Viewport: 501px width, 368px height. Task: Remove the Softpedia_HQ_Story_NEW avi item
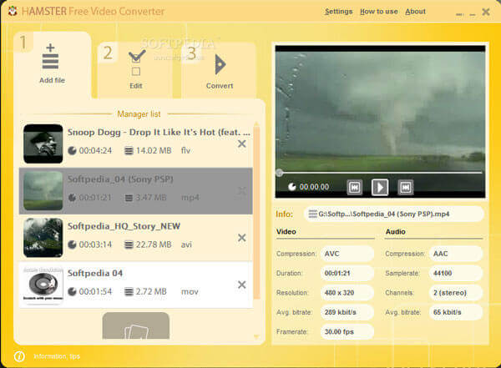[242, 238]
